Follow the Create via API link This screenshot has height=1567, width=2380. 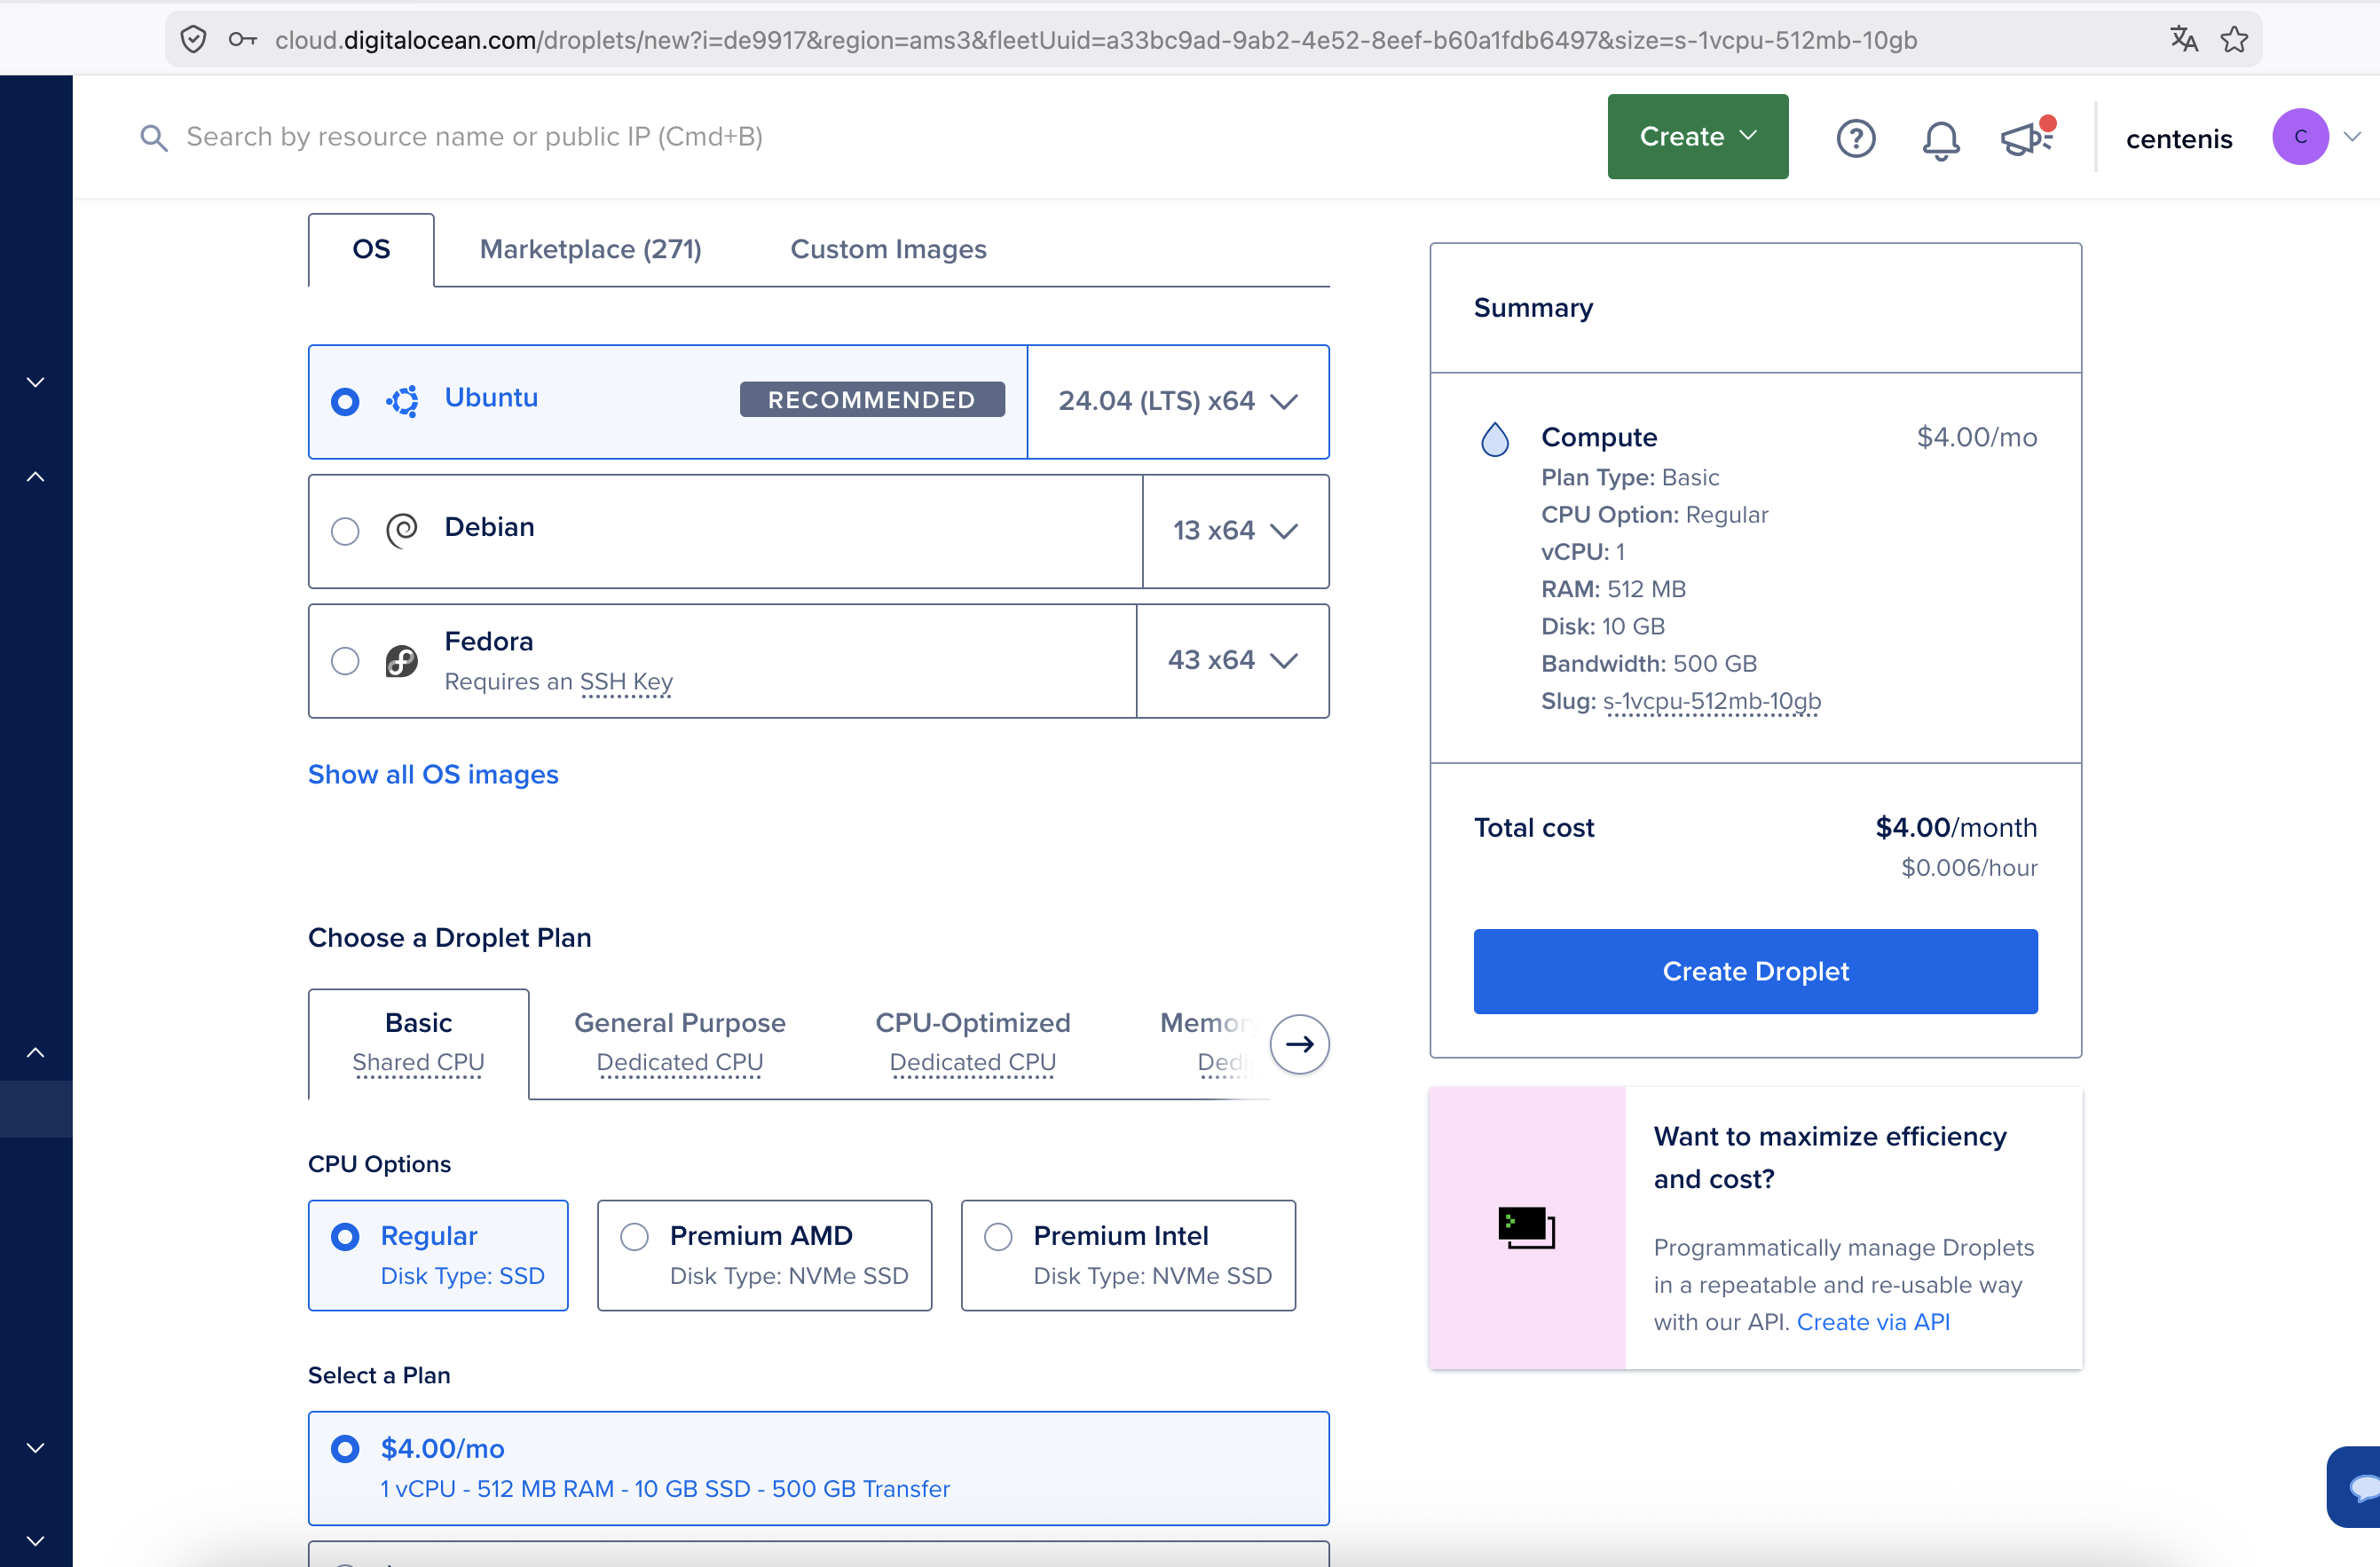[x=1873, y=1321]
